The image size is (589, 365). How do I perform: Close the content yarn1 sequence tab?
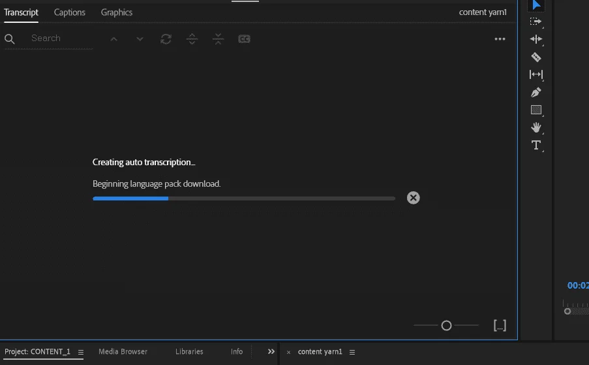point(288,352)
